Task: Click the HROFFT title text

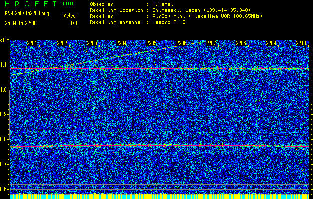Action: (31, 4)
